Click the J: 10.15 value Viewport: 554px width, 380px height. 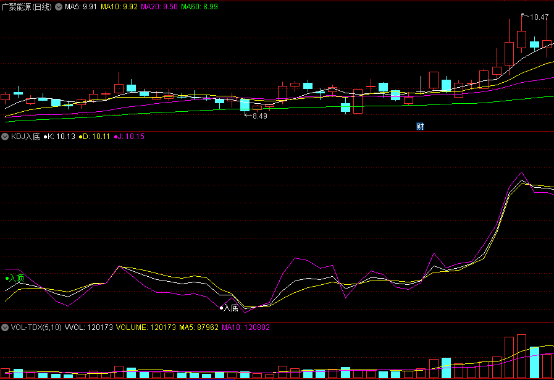[129, 137]
